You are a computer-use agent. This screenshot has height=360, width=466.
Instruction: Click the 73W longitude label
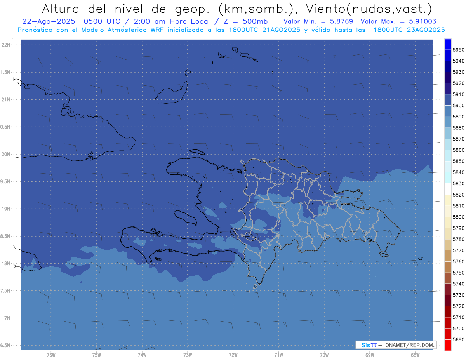pos(188,355)
